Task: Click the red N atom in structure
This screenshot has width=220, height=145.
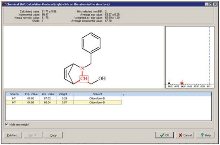Action: click(x=82, y=68)
